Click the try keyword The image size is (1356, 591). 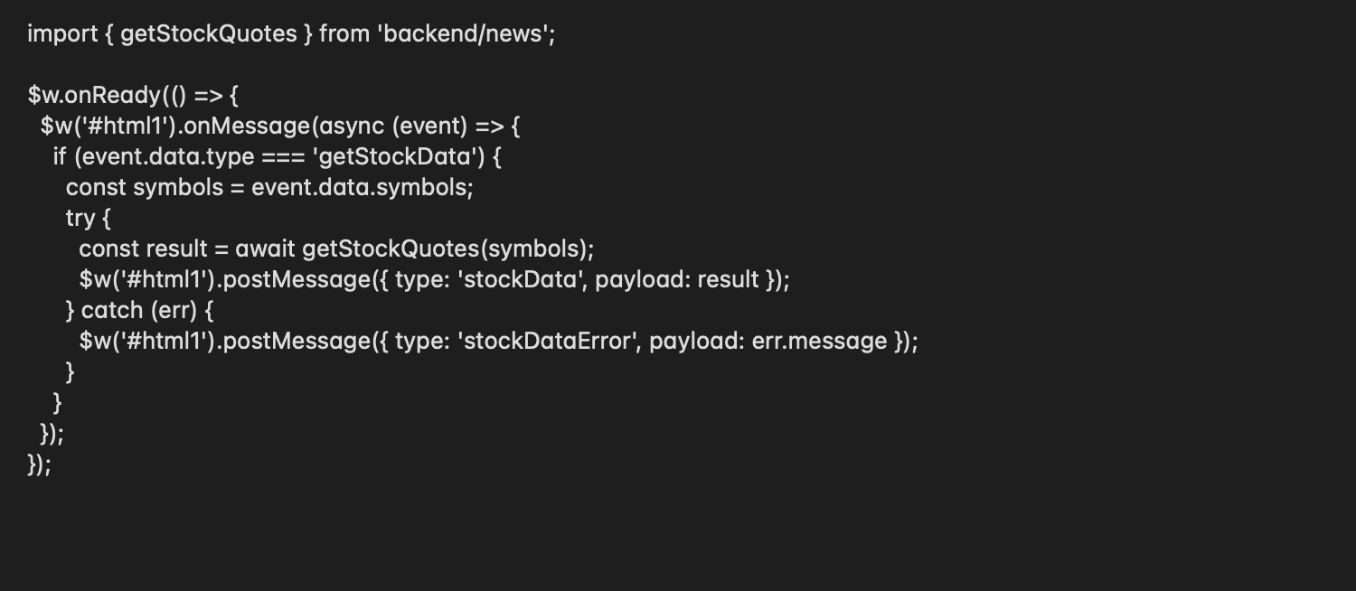tap(80, 219)
